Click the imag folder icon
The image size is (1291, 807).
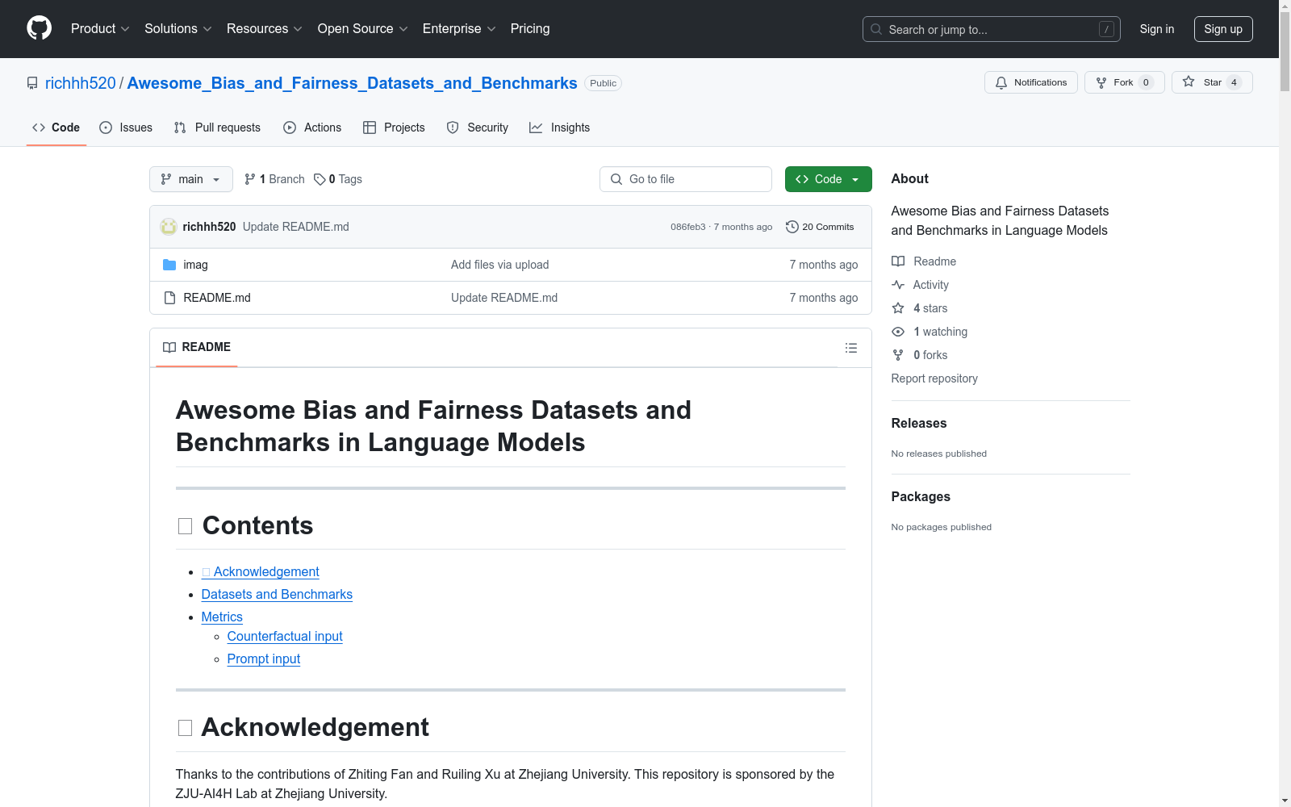tap(169, 265)
